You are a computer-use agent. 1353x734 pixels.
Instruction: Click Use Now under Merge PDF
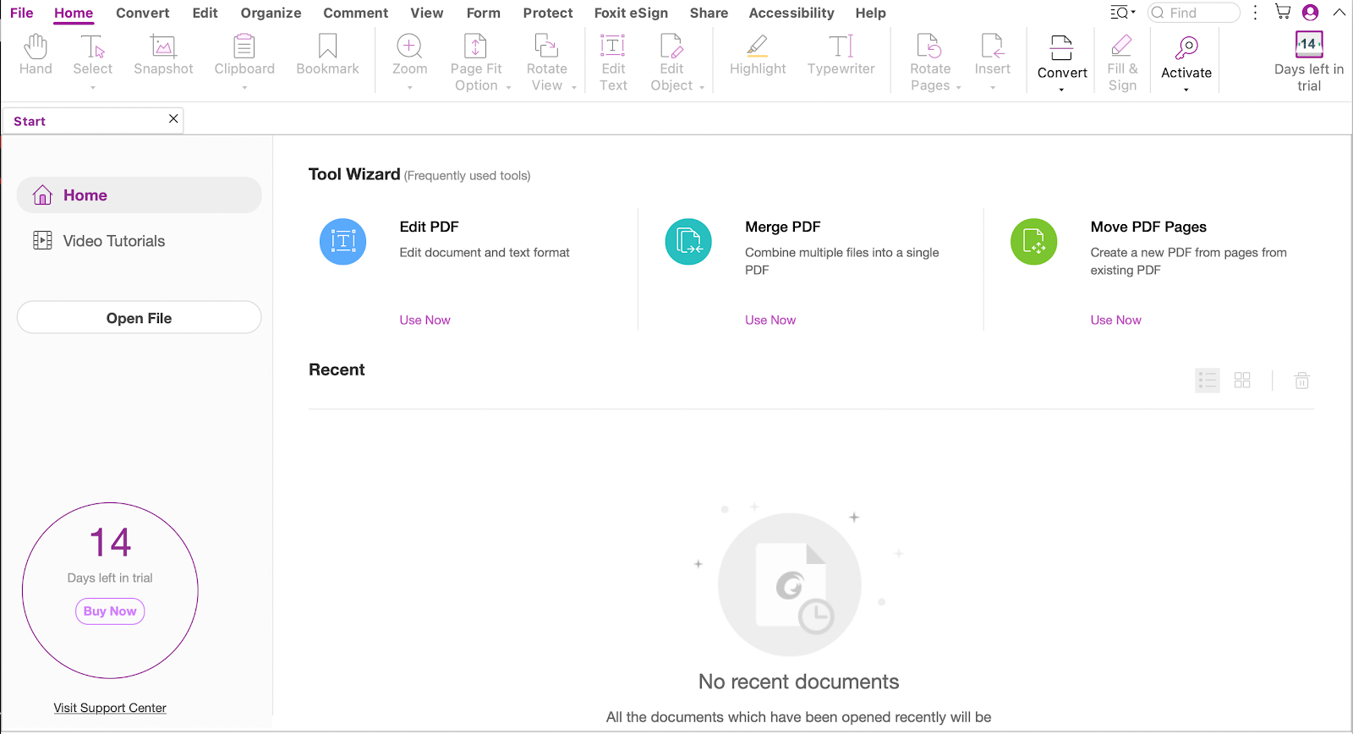770,320
